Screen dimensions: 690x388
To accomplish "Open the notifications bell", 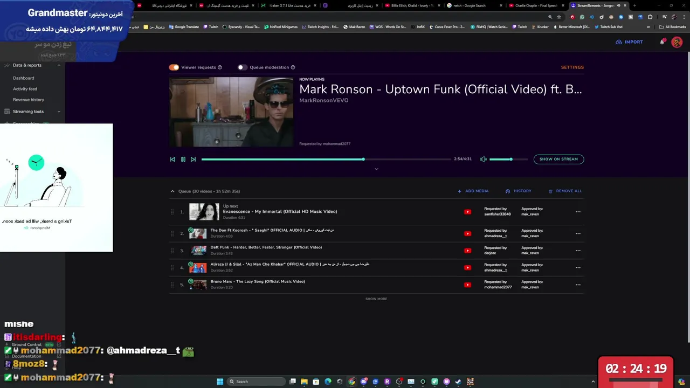I will (662, 42).
